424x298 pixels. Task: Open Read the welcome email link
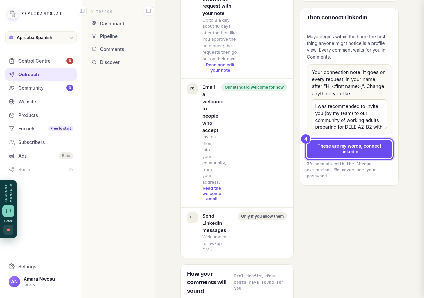pyautogui.click(x=212, y=193)
